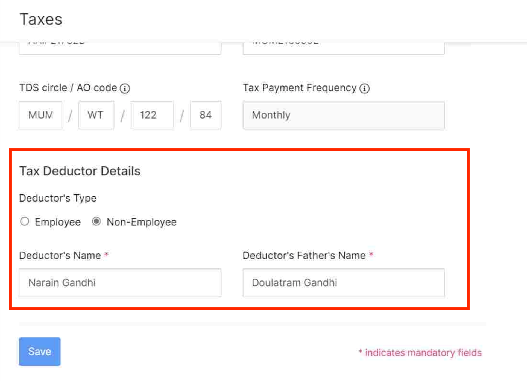Open the TDS circle / AO code info tooltip
527x381 pixels.
(125, 88)
